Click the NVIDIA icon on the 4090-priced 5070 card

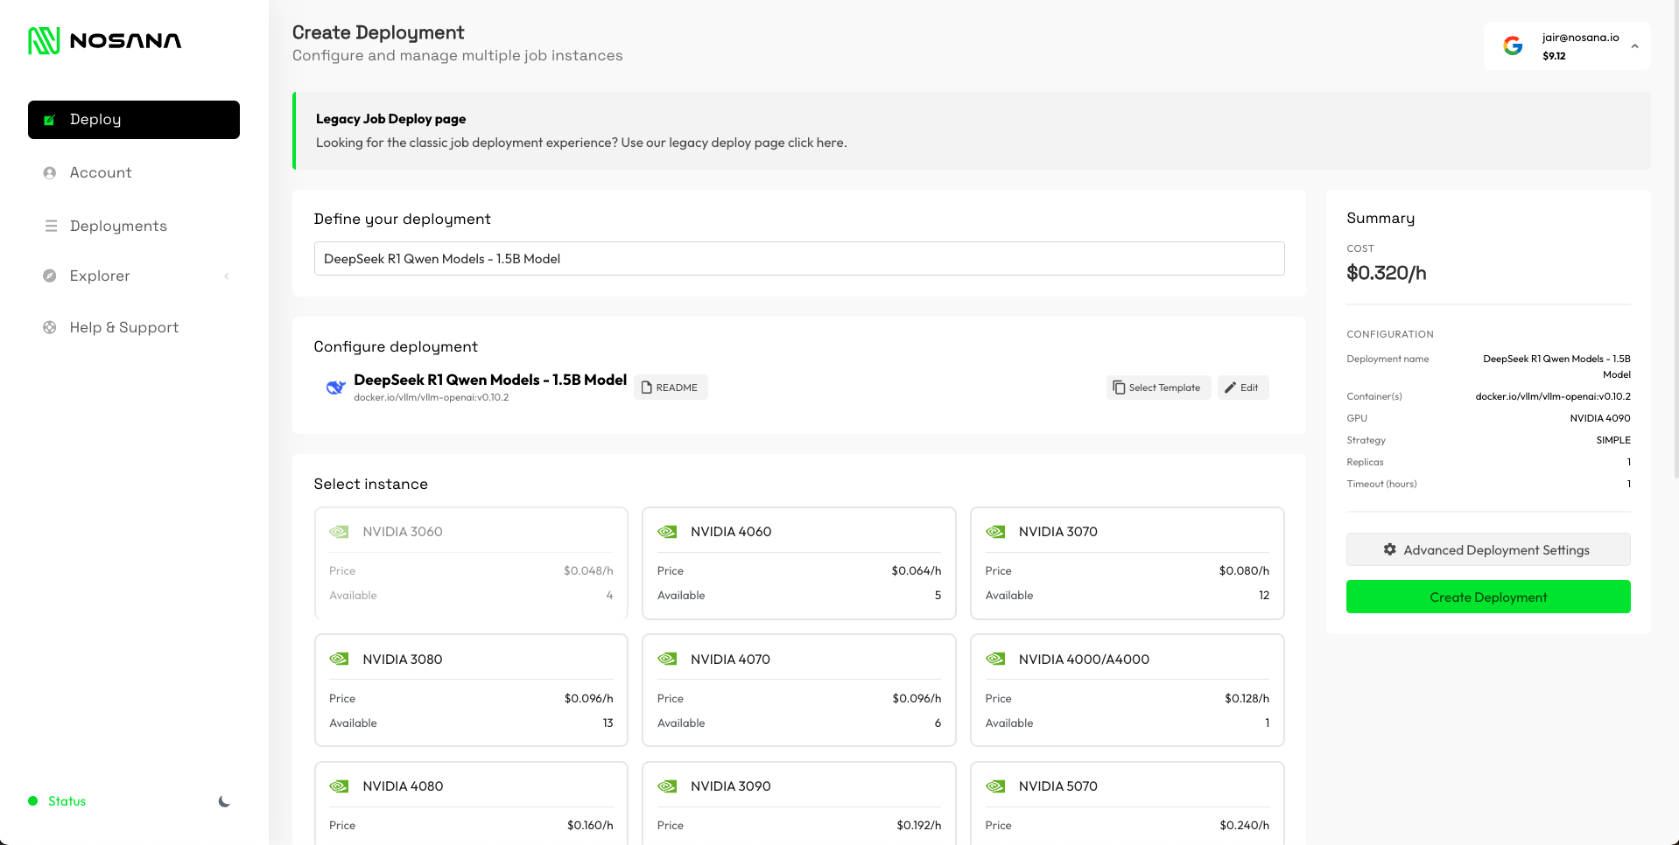tap(995, 786)
